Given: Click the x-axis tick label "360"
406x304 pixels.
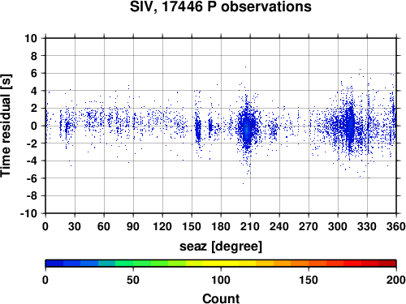Looking at the screenshot, I should (x=396, y=226).
